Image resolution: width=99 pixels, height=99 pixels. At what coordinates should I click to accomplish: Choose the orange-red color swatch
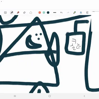pyautogui.click(x=40, y=13)
